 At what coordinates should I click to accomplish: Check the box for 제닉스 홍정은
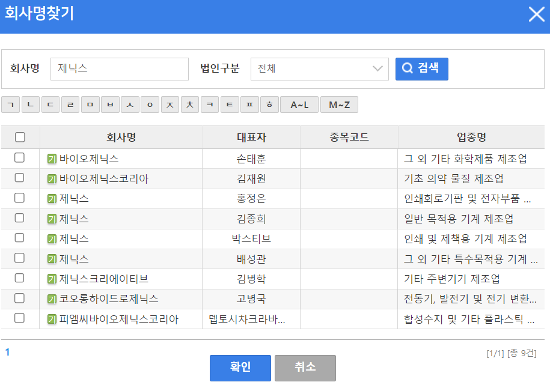click(x=19, y=198)
